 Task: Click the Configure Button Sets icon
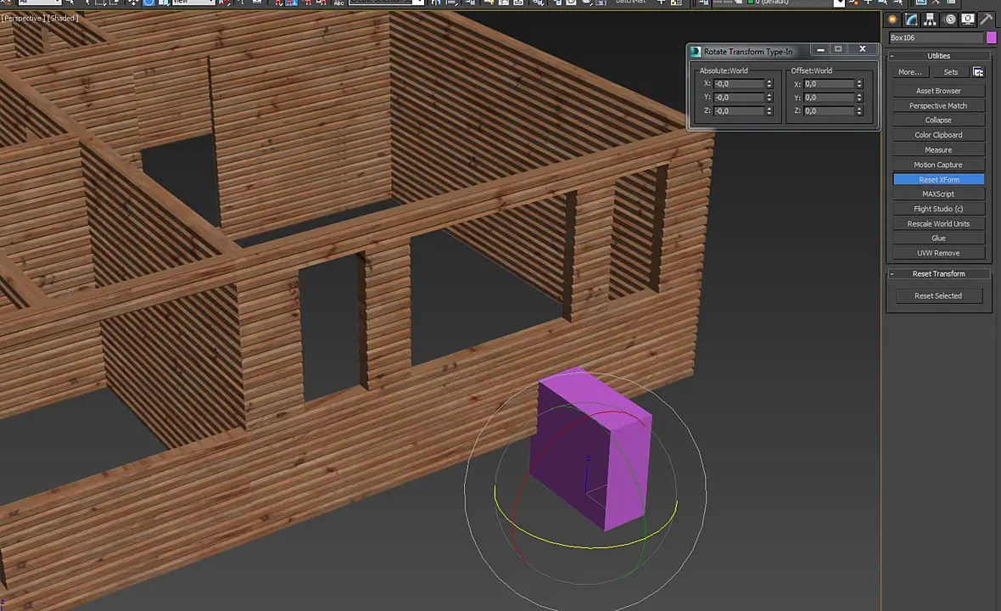978,72
